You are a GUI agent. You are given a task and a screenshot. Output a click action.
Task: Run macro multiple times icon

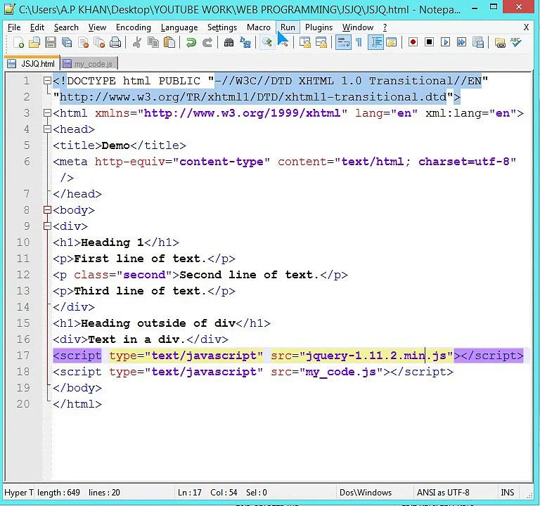[x=461, y=42]
